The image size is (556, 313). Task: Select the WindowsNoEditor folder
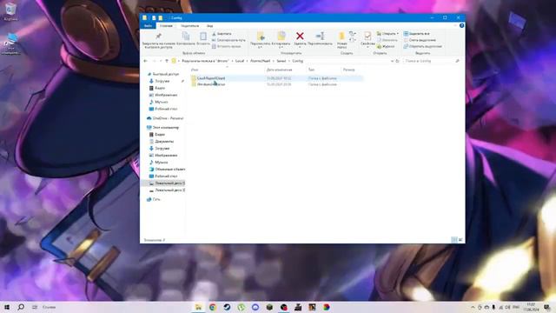click(x=211, y=84)
